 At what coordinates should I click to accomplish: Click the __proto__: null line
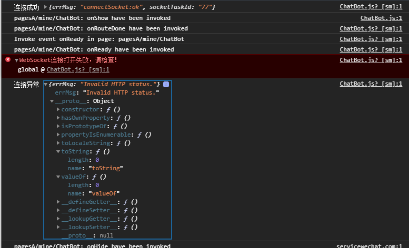tap(87, 235)
